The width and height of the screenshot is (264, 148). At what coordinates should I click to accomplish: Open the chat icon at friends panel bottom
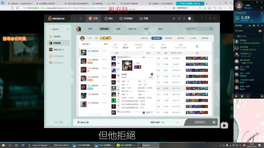[236, 96]
